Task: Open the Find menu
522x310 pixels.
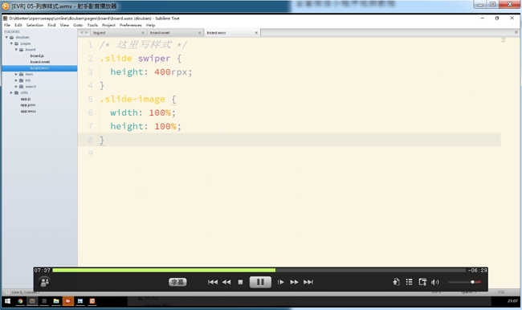Action: coord(51,25)
